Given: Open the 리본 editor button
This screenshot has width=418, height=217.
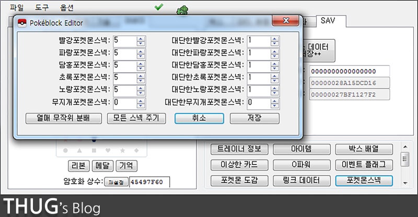Looking at the screenshot, I should (79, 166).
